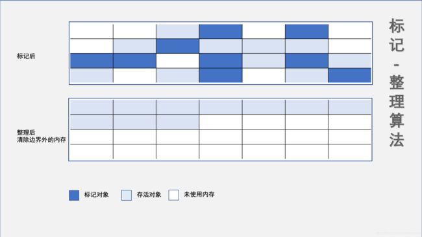
Task: Click the last light blue cell in lower grid's second row
Action: pos(178,122)
